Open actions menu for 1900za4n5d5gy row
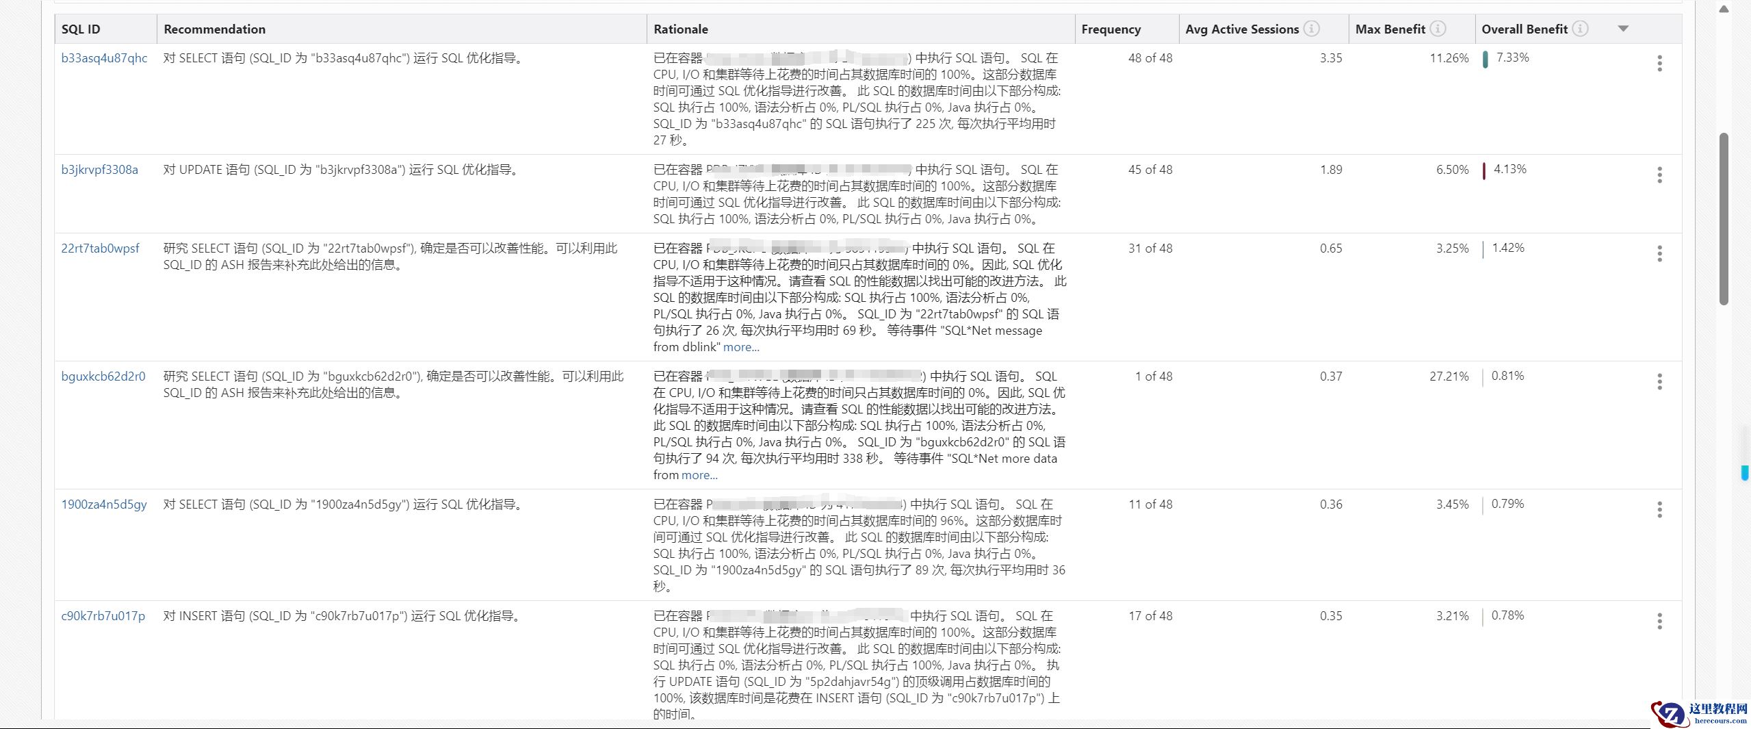Viewport: 1751px width, 729px height. (x=1659, y=510)
